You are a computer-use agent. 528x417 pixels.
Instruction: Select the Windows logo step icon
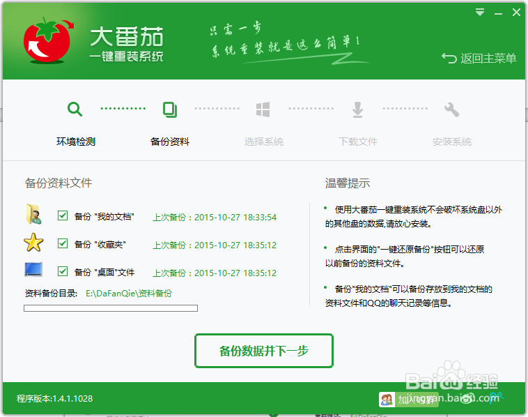pyautogui.click(x=263, y=109)
